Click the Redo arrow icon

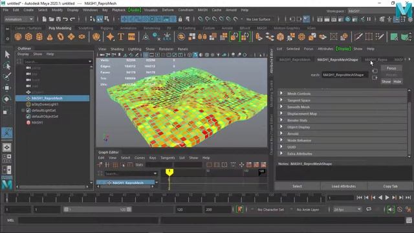click(x=72, y=19)
